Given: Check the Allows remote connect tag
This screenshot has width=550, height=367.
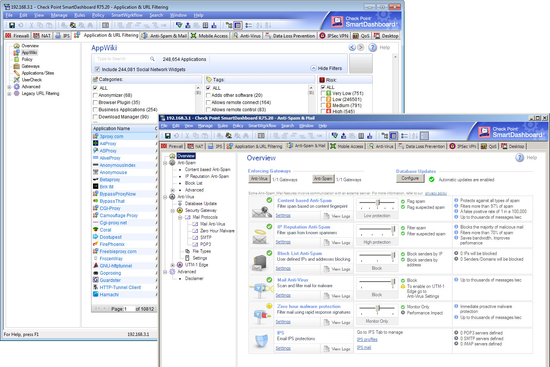Looking at the screenshot, I should tap(208, 103).
